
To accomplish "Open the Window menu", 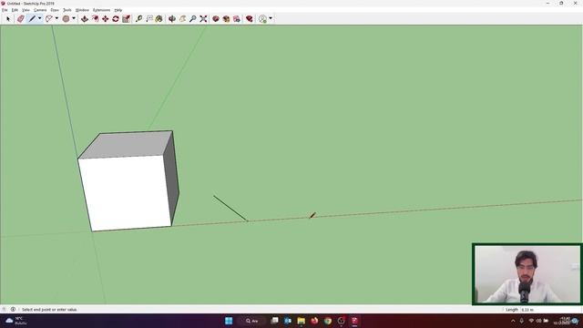I will (82, 10).
